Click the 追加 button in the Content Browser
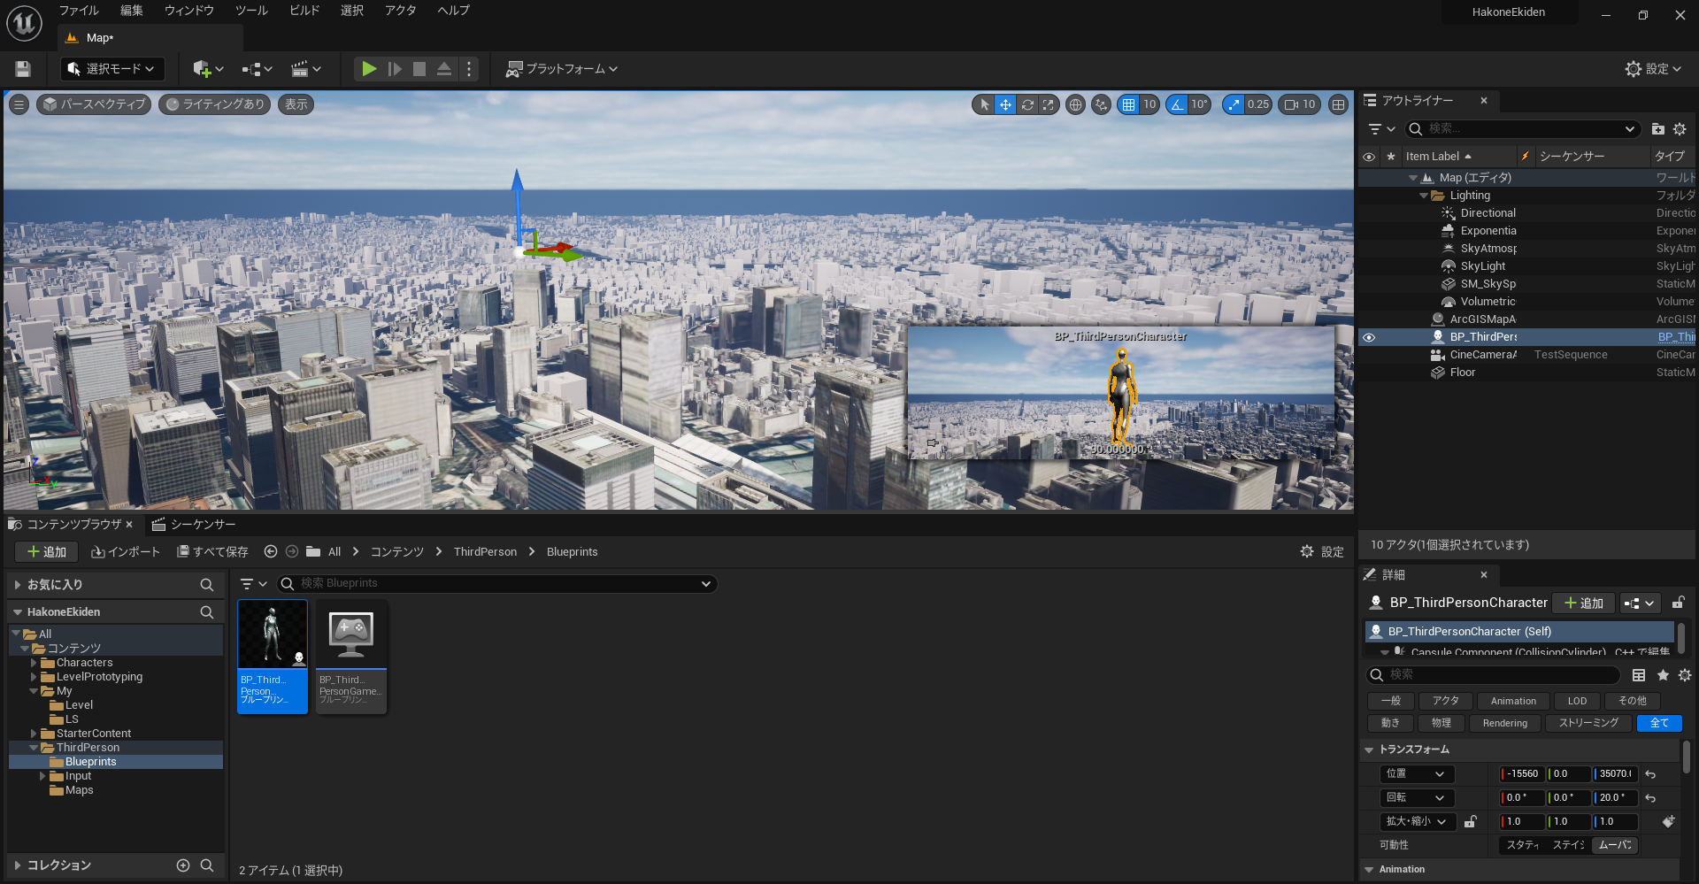 47,552
